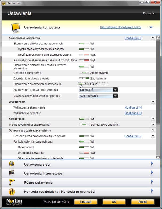The height and width of the screenshot is (209, 162).
Task: Open help for Profile wydajności skanowania
Action: pyautogui.click(x=153, y=125)
